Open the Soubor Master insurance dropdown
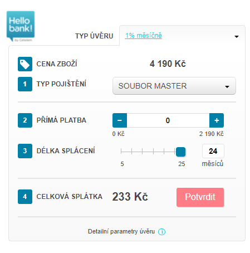Image resolution: width=250 pixels, height=253 pixels. point(174,86)
